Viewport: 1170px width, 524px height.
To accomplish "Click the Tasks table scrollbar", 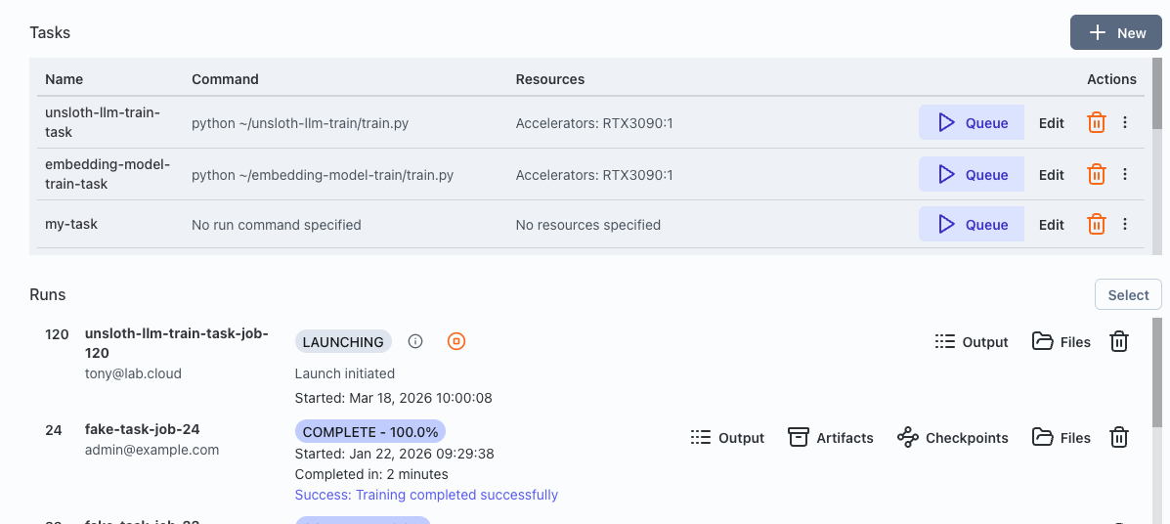I will 1157,98.
